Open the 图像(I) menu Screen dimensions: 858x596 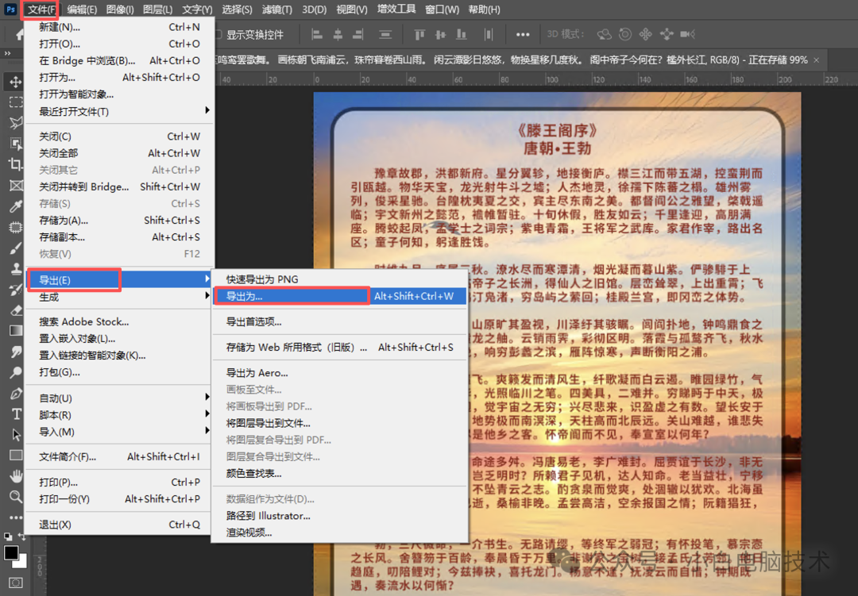[120, 10]
